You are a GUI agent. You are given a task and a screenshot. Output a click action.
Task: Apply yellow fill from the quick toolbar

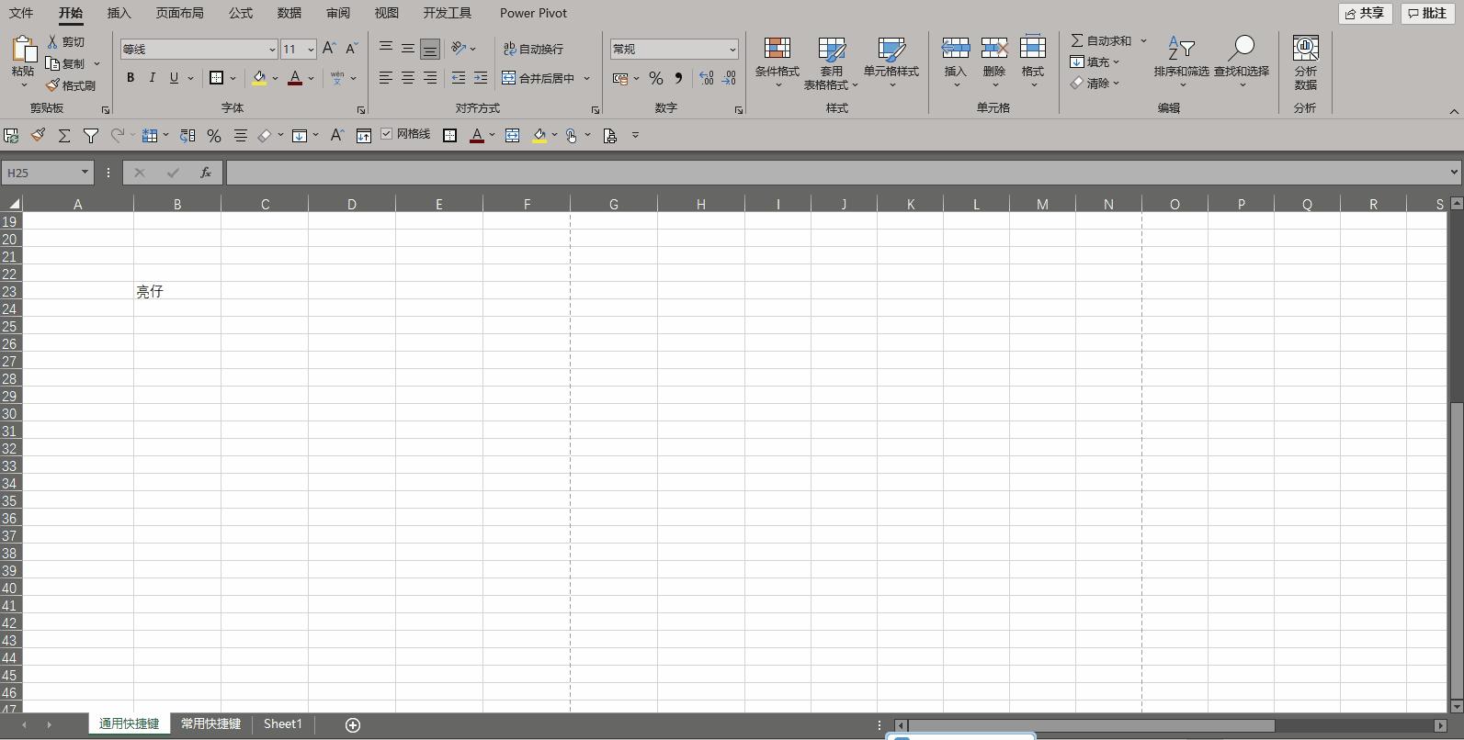tap(539, 136)
